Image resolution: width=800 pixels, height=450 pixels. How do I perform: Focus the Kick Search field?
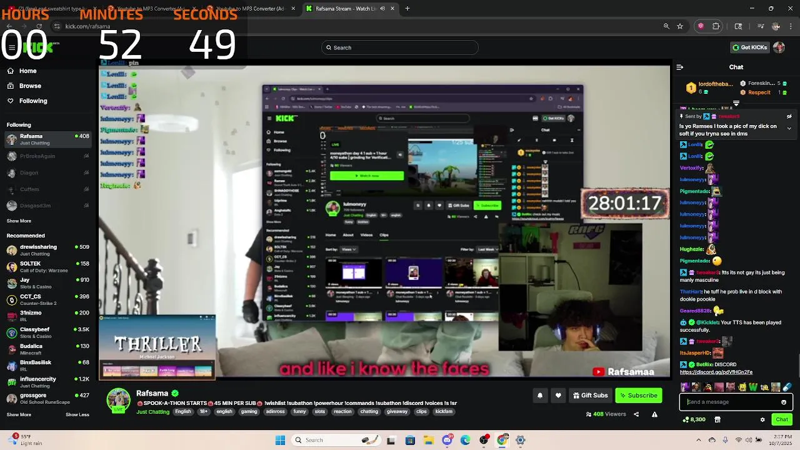tap(400, 47)
